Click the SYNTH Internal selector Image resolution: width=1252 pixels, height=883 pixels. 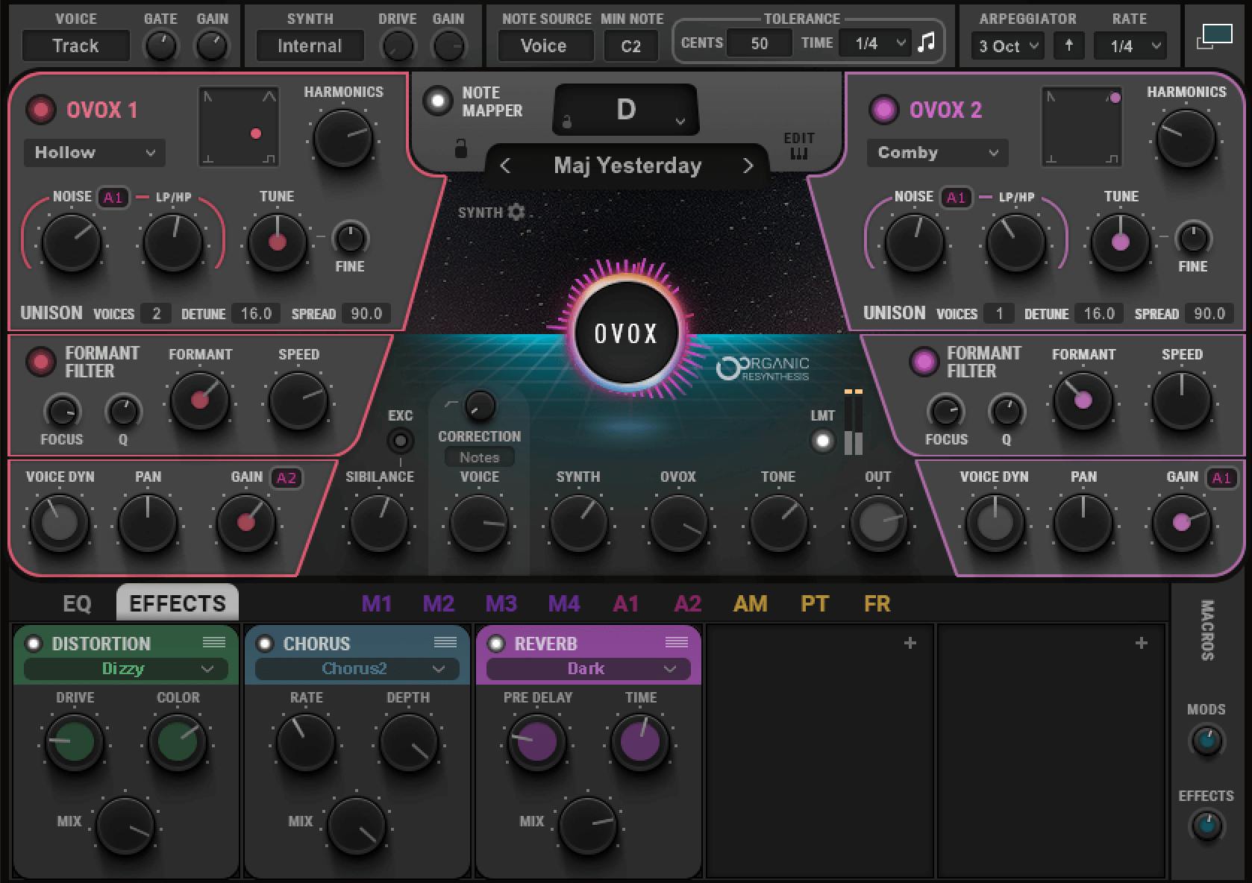pos(310,46)
